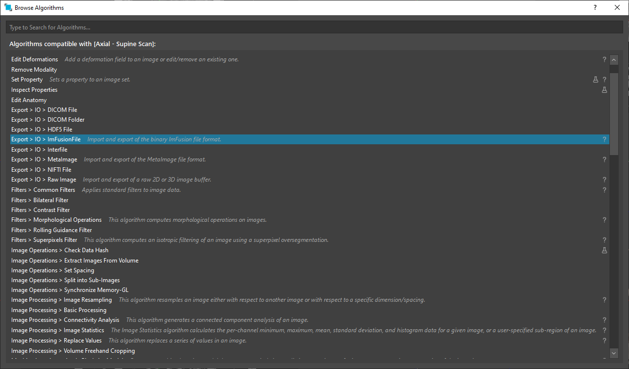Open help for Connectivity Analysis row
629x369 pixels.
click(x=604, y=320)
